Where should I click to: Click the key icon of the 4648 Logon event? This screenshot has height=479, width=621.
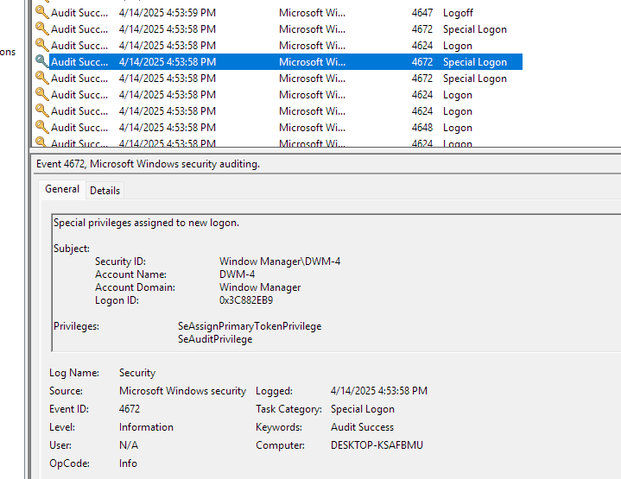click(42, 127)
